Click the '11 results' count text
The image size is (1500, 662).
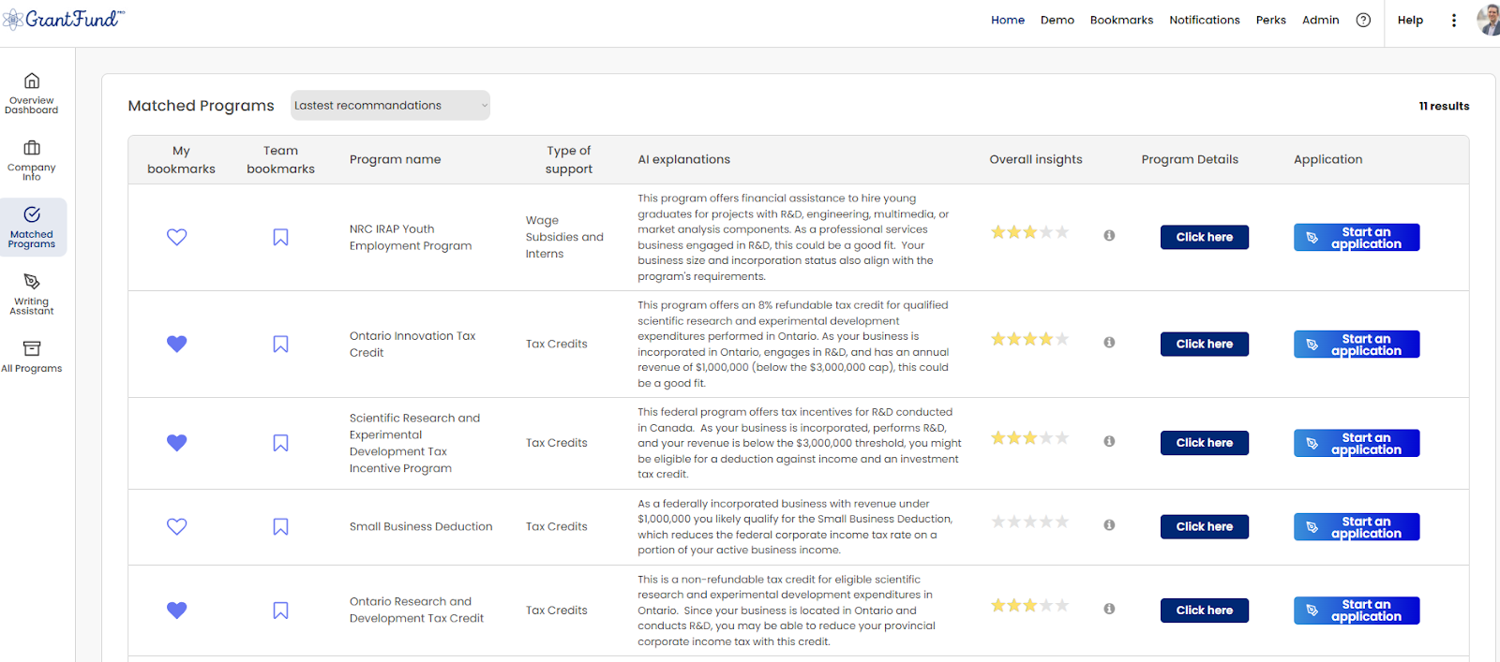coord(1444,106)
